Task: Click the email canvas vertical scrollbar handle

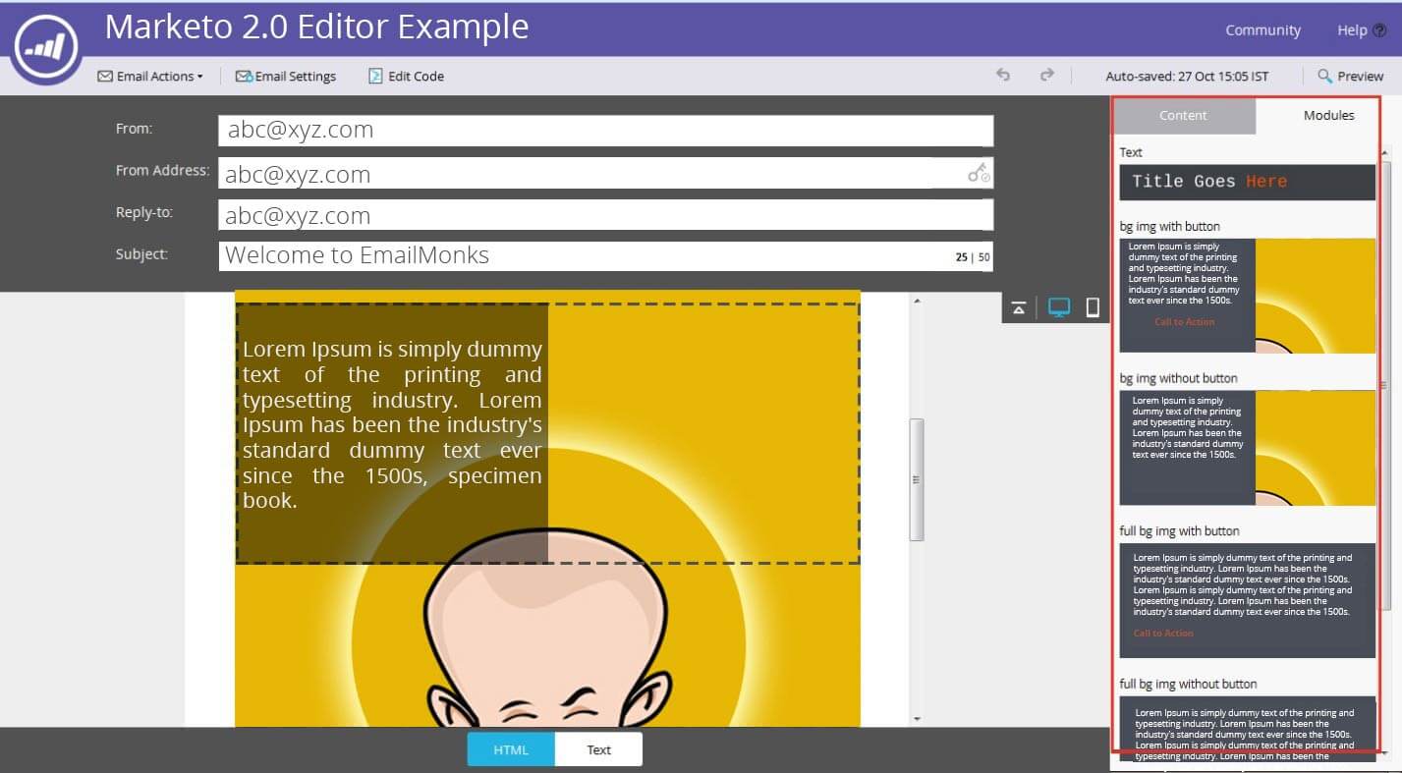Action: [917, 479]
